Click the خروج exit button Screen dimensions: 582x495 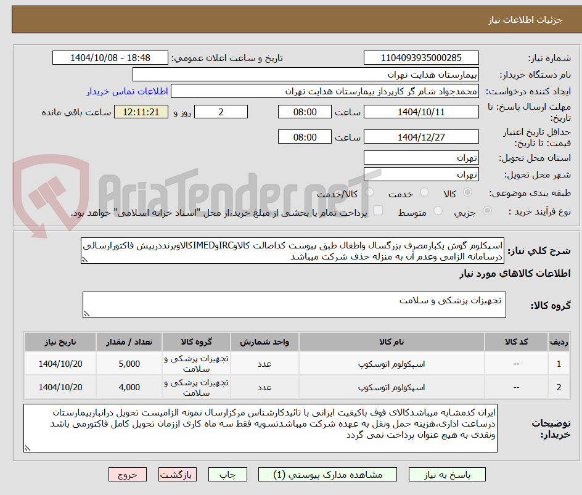pyautogui.click(x=128, y=475)
